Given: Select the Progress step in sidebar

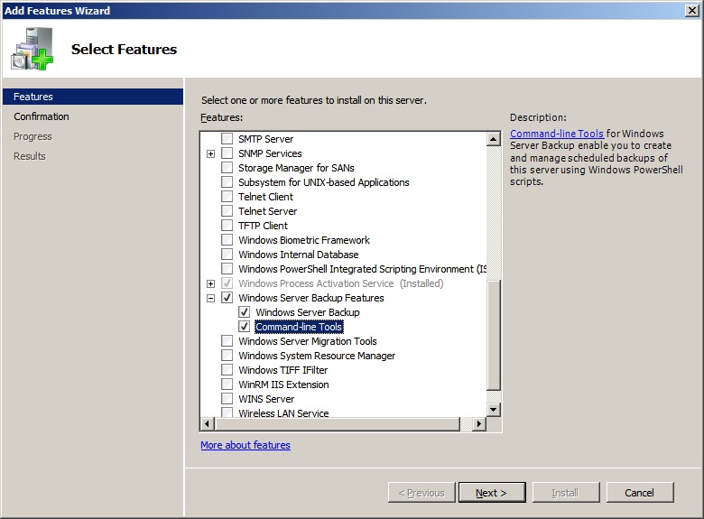Looking at the screenshot, I should pyautogui.click(x=32, y=136).
